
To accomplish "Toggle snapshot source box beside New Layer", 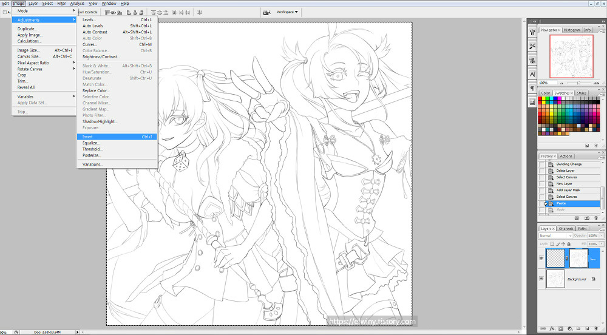I will point(541,184).
